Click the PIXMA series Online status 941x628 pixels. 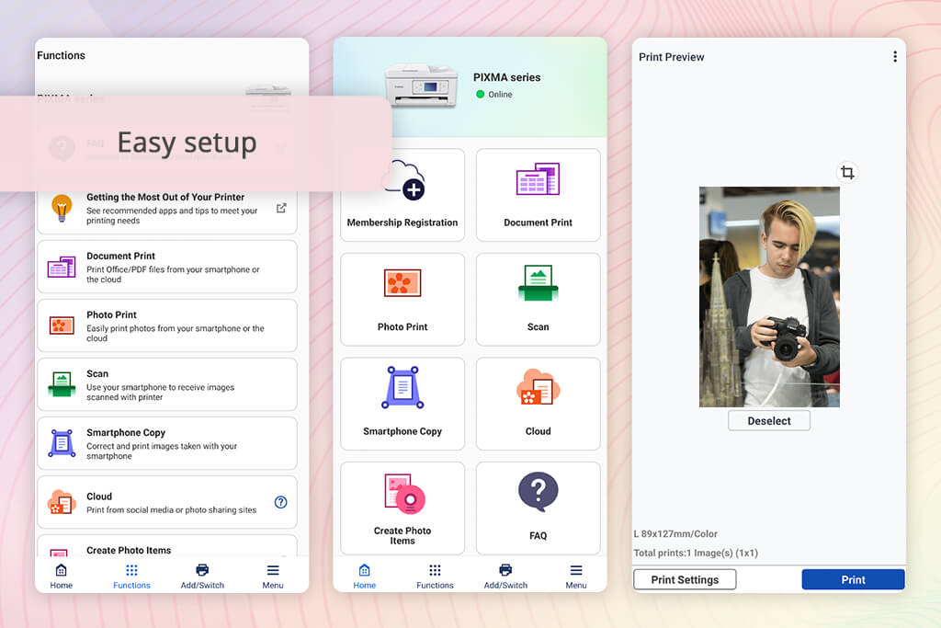(x=493, y=95)
